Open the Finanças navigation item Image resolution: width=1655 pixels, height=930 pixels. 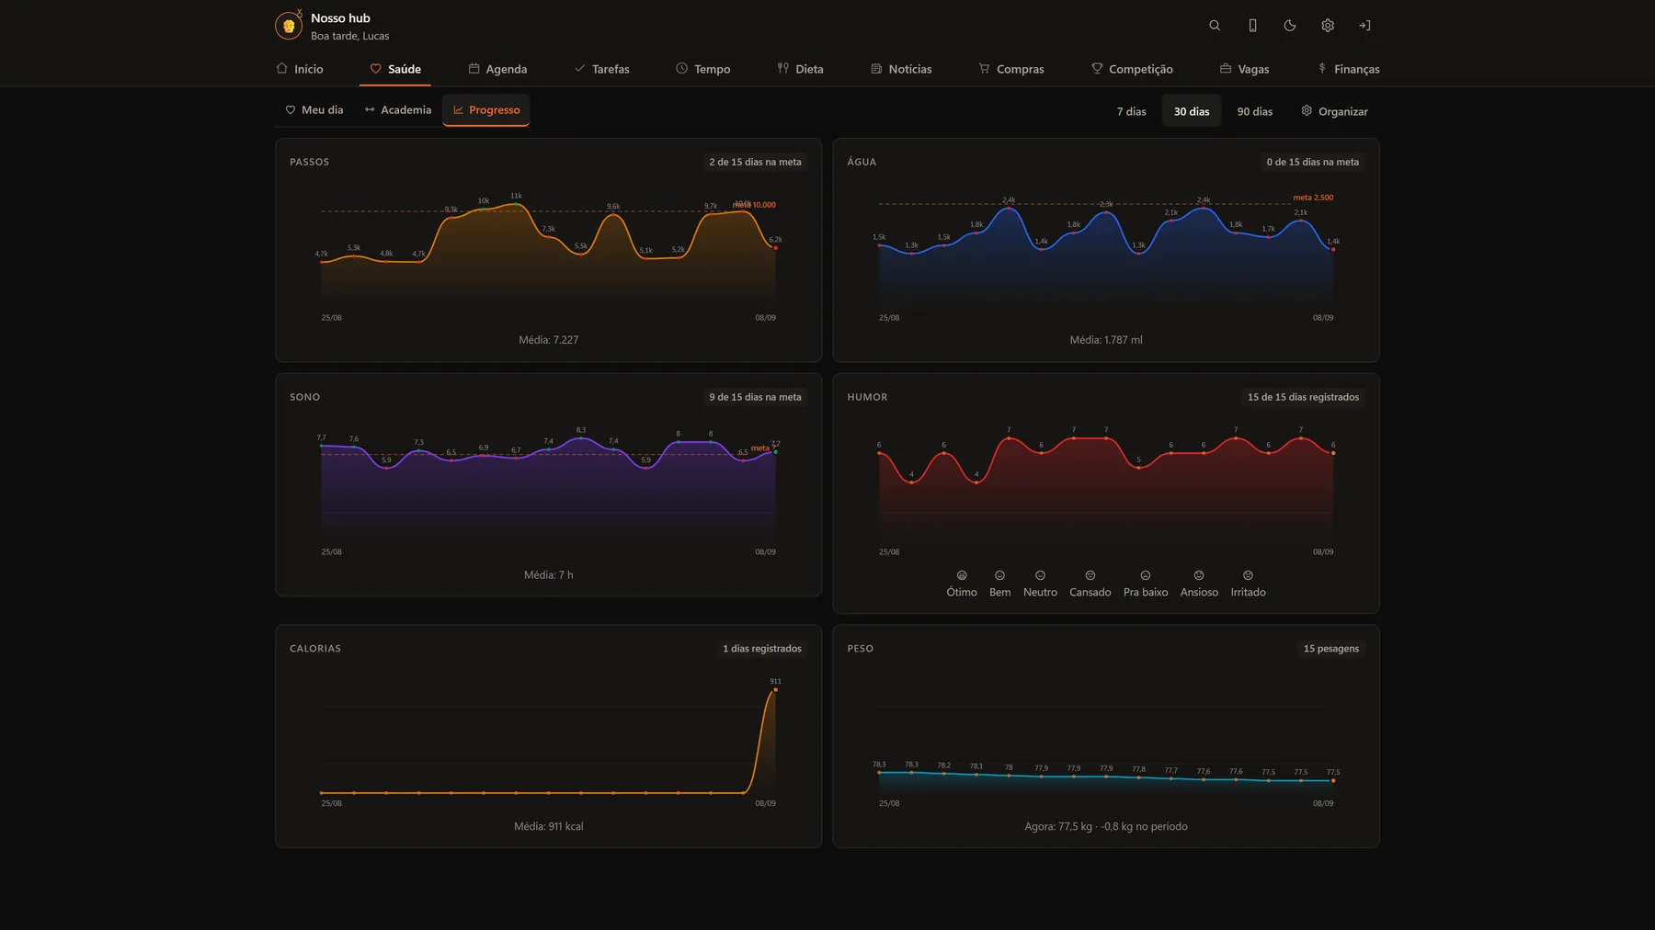1349,69
